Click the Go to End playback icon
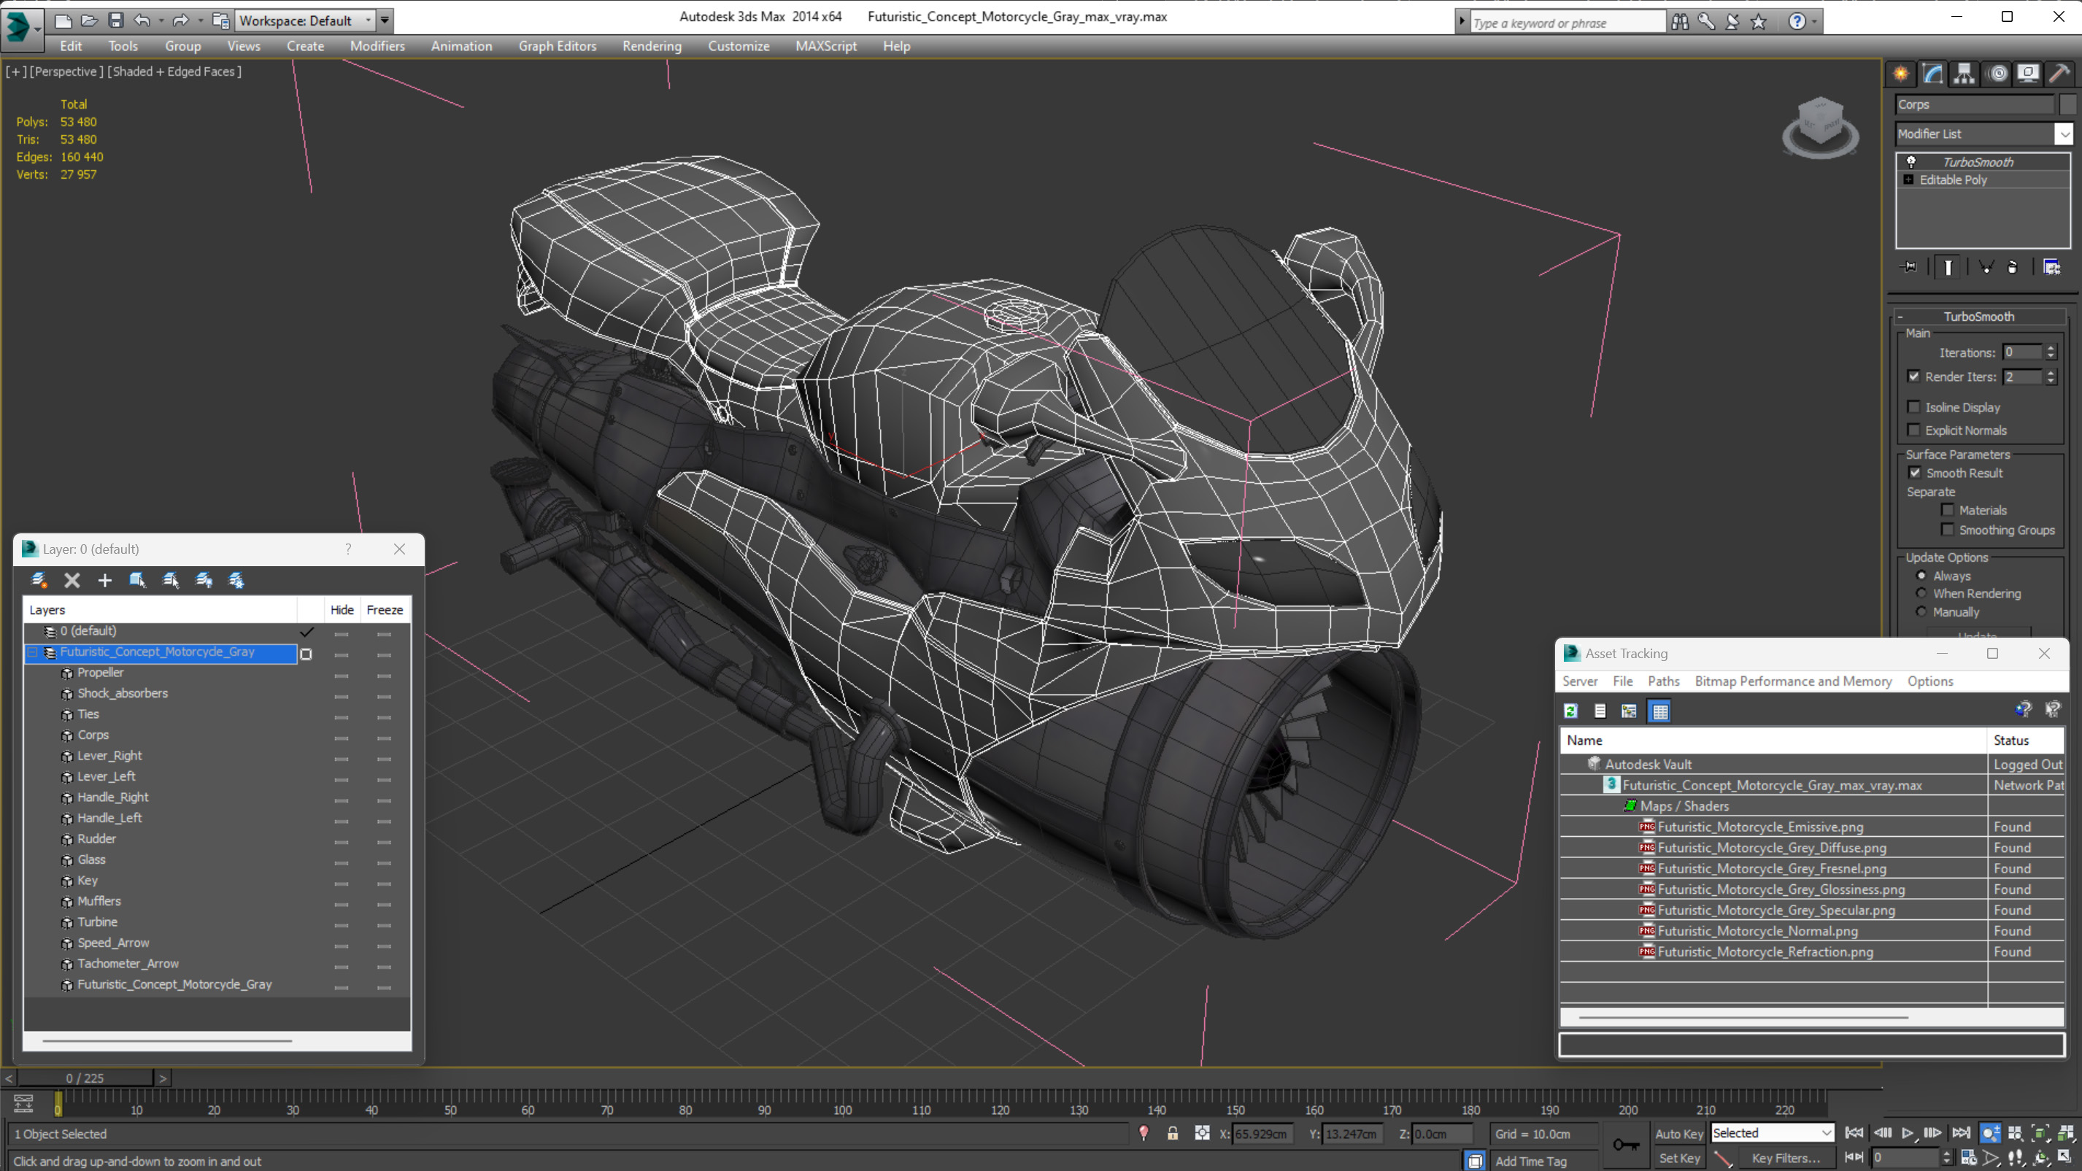 [x=1962, y=1133]
